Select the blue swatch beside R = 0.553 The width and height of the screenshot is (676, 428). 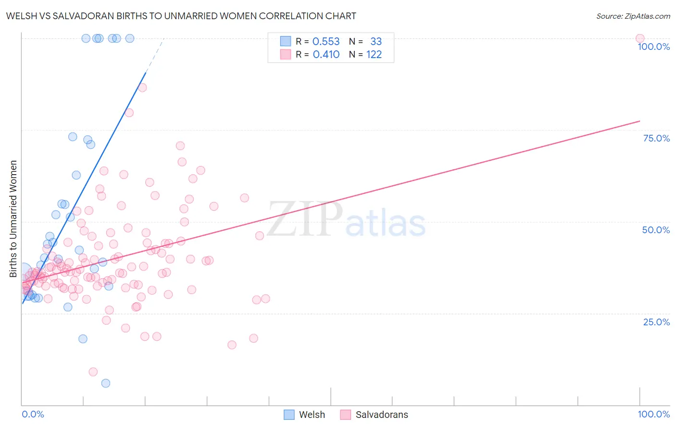pos(286,41)
